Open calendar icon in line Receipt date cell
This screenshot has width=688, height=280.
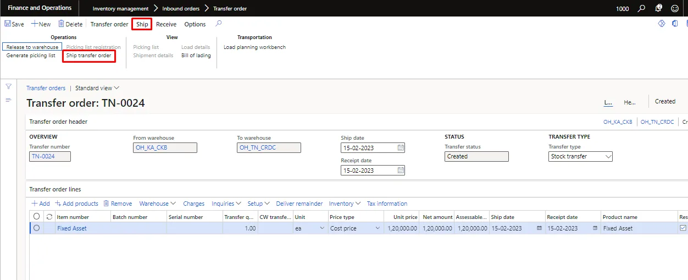click(x=595, y=228)
